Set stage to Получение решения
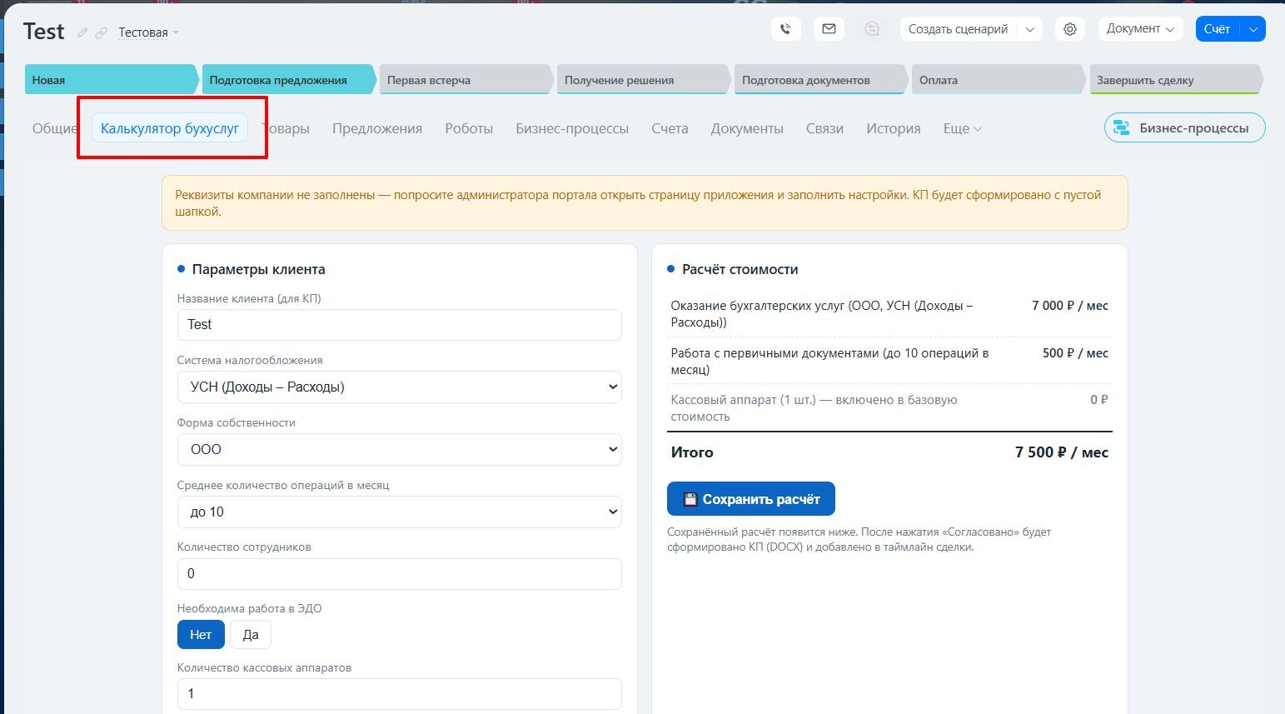The width and height of the screenshot is (1285, 714). pyautogui.click(x=643, y=80)
